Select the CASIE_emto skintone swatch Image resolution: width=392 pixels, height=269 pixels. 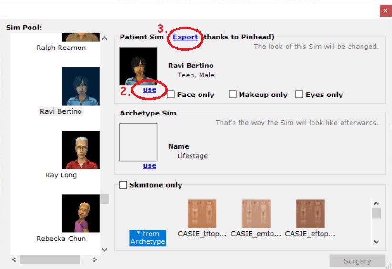pyautogui.click(x=256, y=213)
